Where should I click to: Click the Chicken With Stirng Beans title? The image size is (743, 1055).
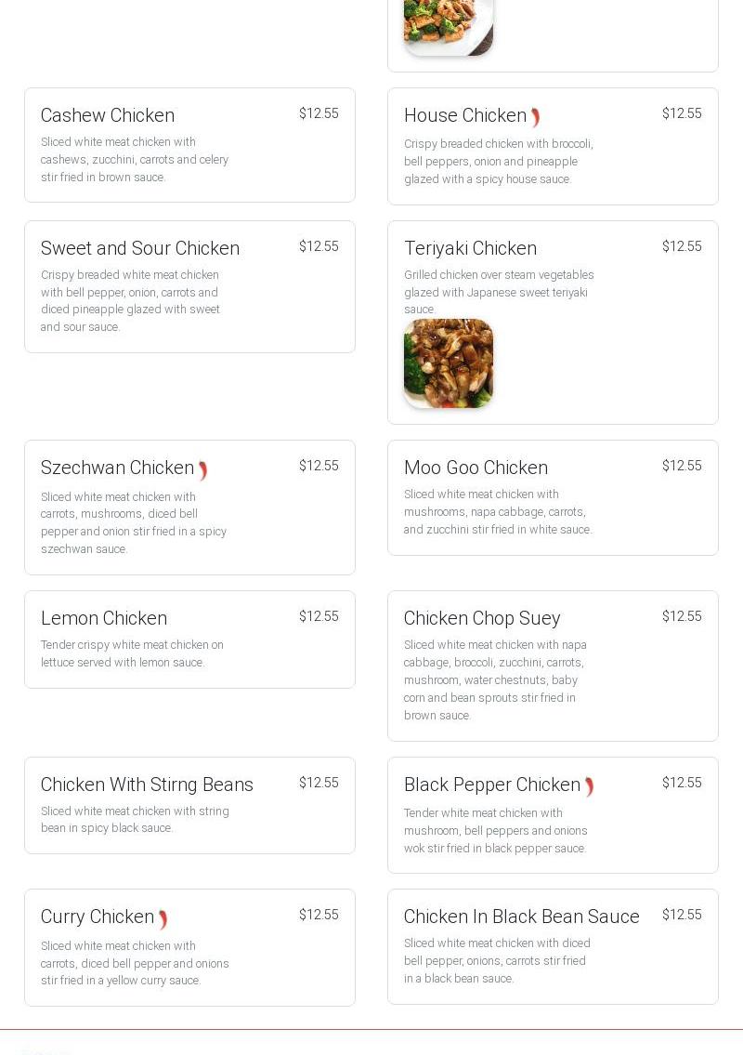[x=147, y=785]
